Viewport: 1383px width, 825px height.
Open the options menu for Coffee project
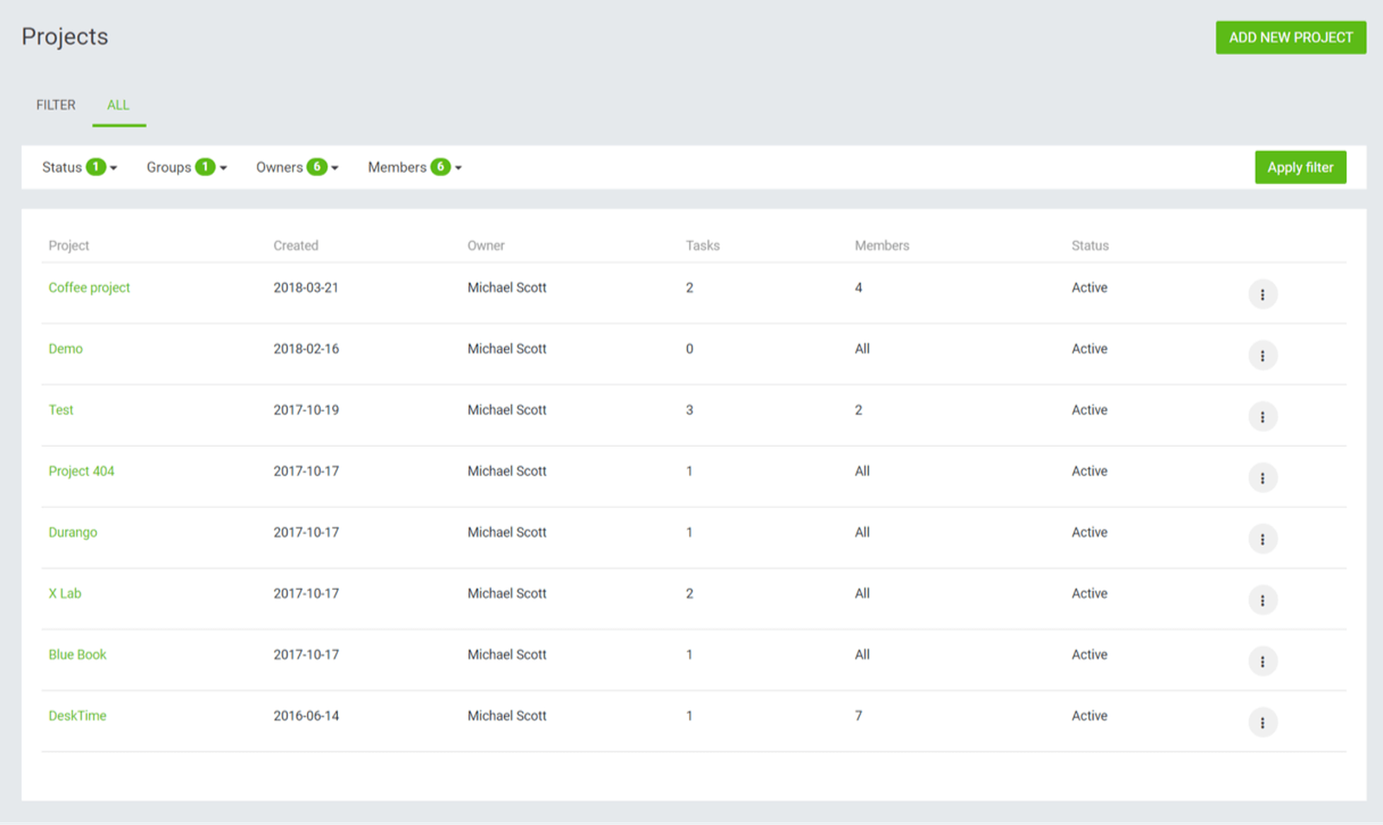tap(1264, 294)
